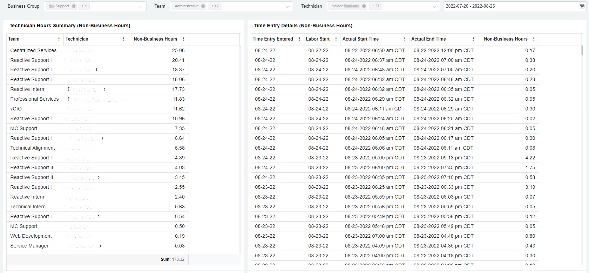Expand the Technician filter dropdown
Screen dimensions: 589x273
point(434,6)
